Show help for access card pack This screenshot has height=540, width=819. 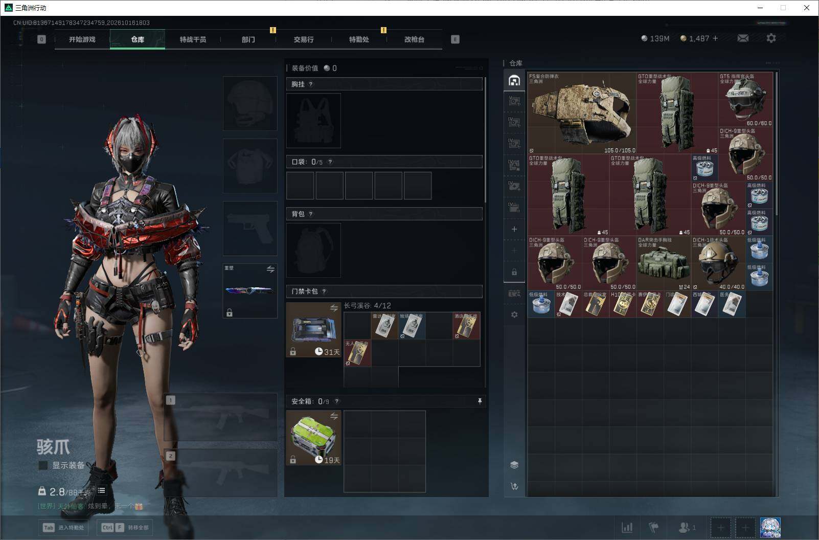(x=324, y=291)
